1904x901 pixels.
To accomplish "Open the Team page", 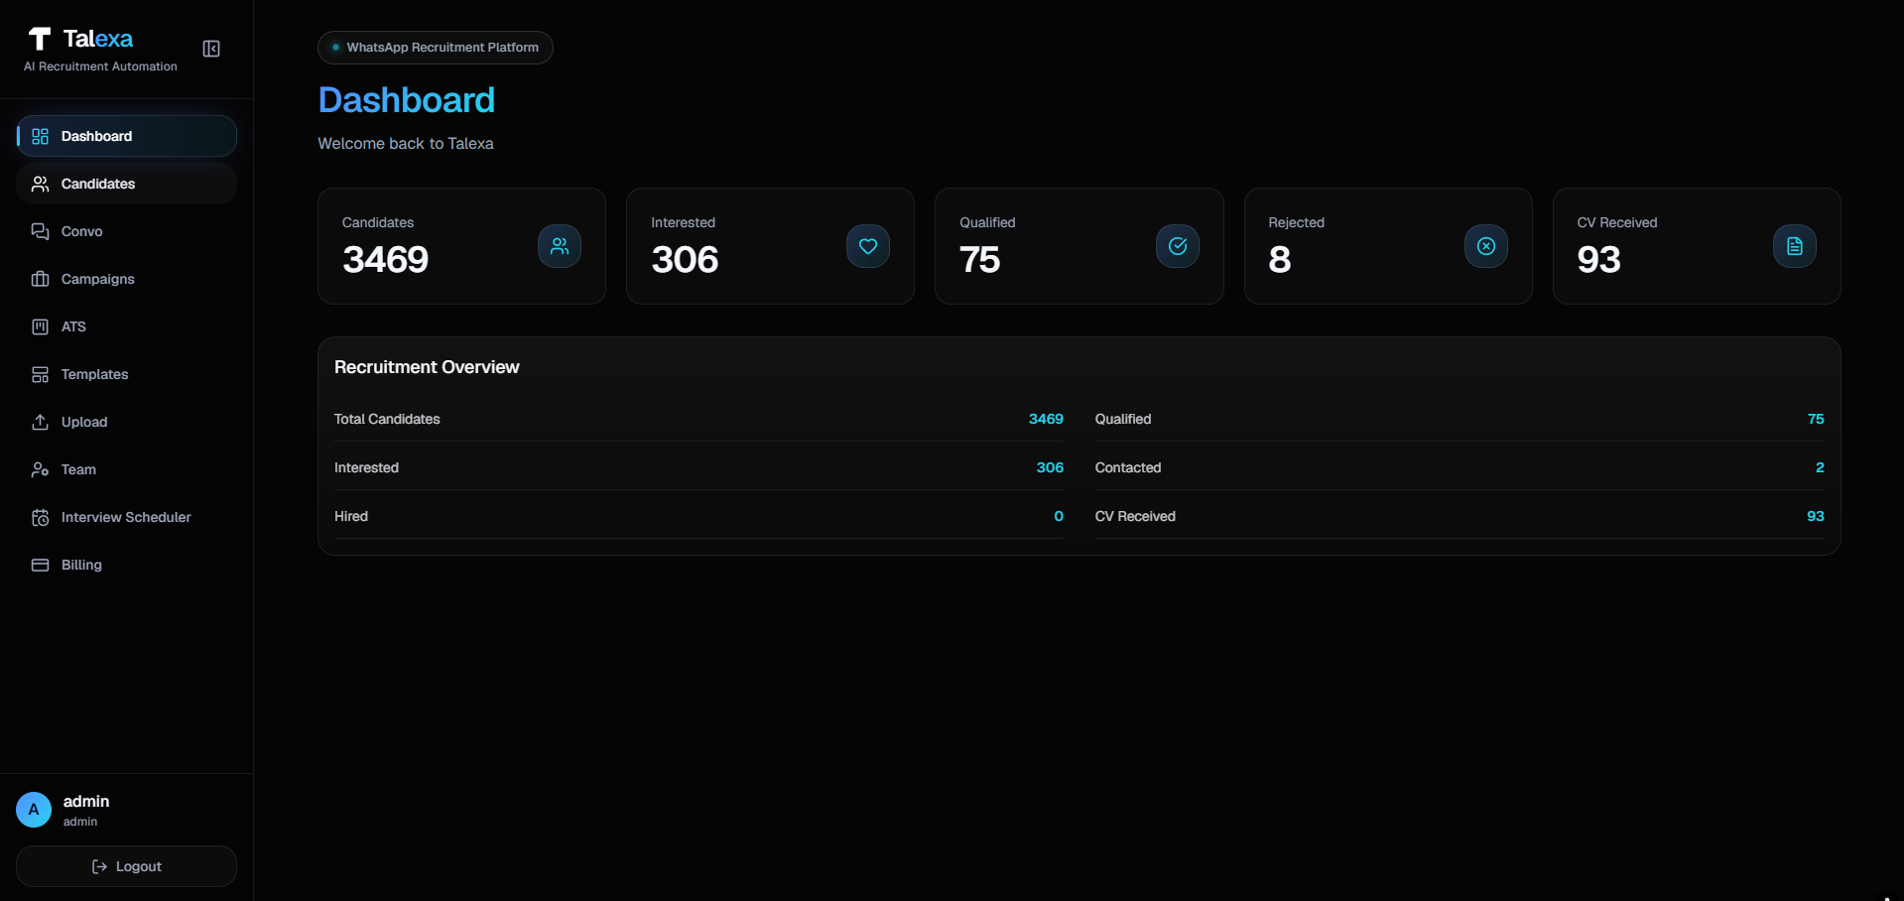I will [x=126, y=469].
